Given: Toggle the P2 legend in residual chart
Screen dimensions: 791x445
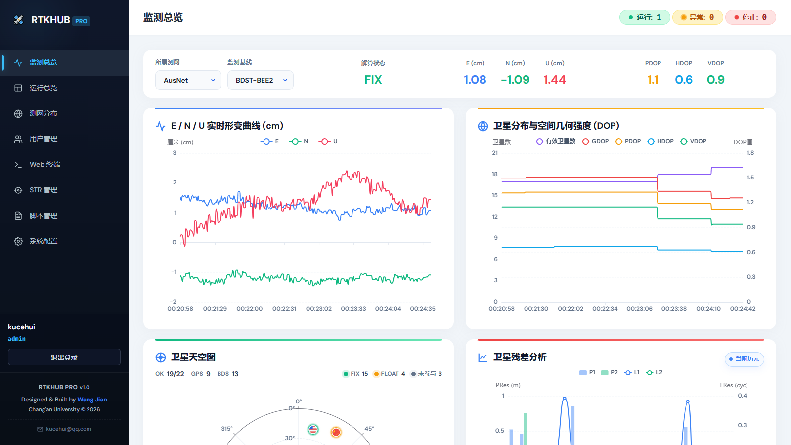Looking at the screenshot, I should click(610, 373).
